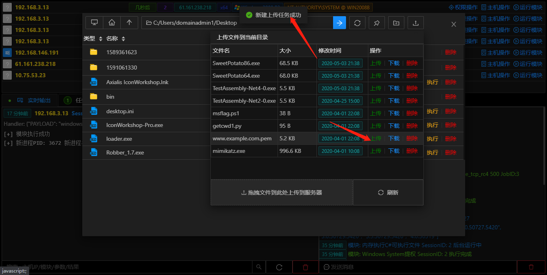Click the magnifier search icon at bottom

point(259,267)
